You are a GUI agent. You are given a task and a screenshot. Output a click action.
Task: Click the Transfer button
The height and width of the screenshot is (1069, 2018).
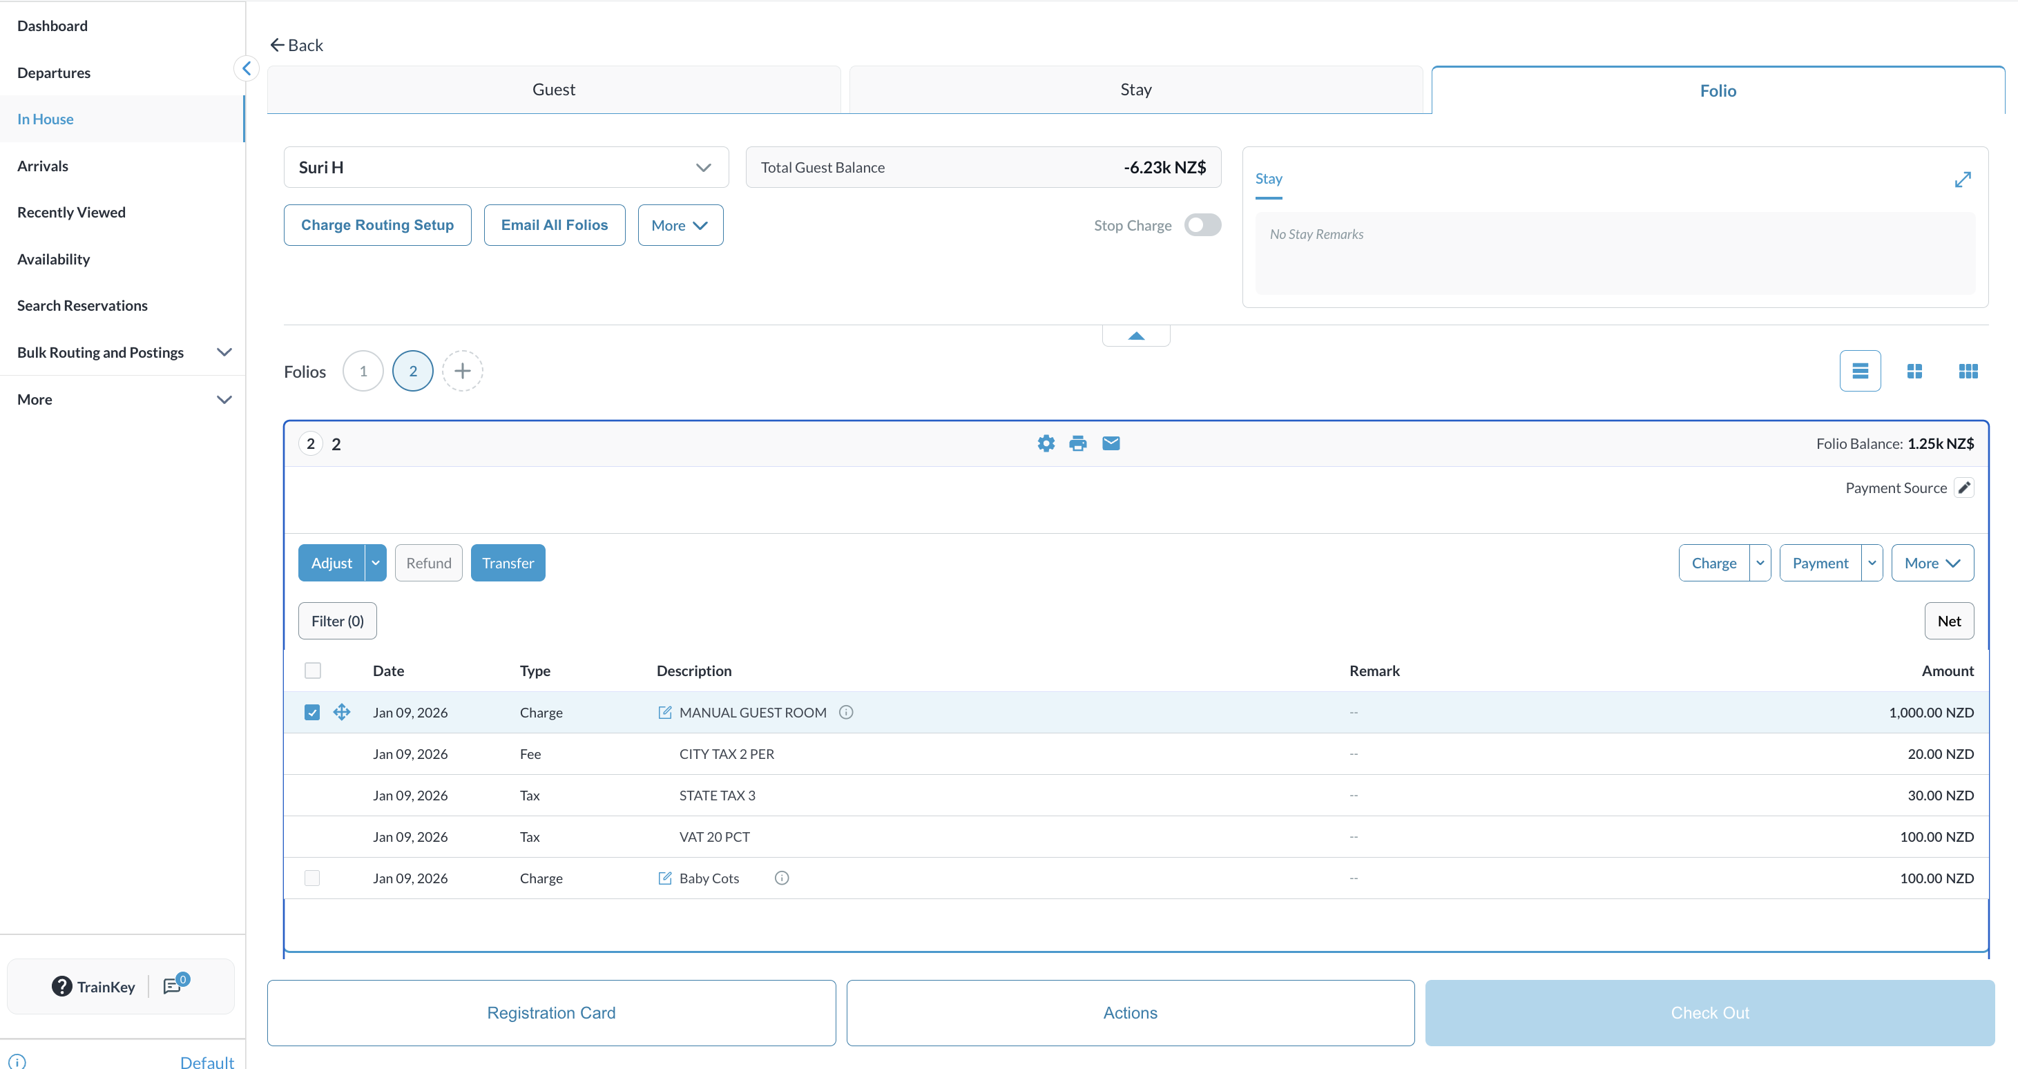tap(508, 563)
